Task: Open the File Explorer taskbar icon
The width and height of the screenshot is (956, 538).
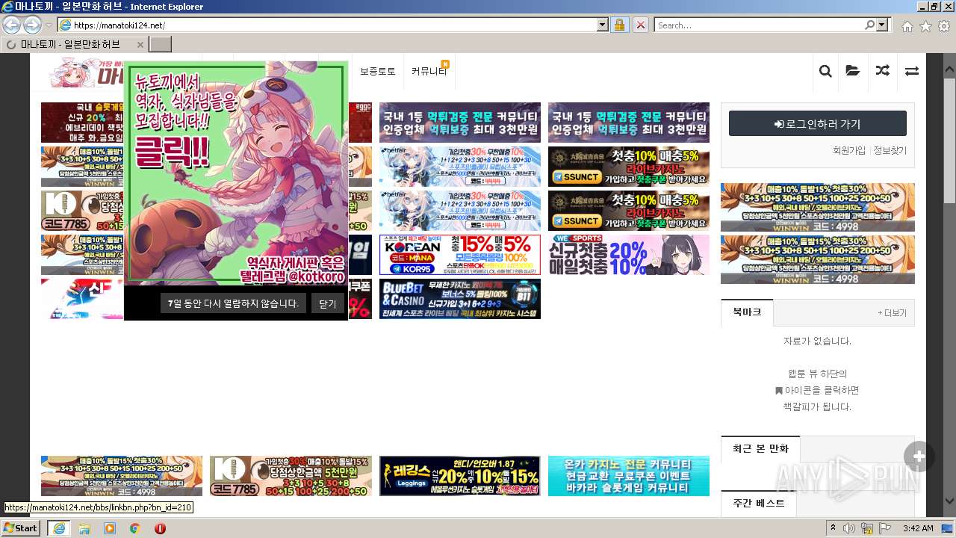Action: [x=84, y=528]
